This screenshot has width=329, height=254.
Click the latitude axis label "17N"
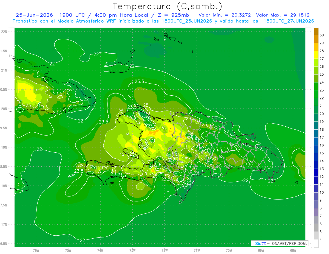pos(5,224)
